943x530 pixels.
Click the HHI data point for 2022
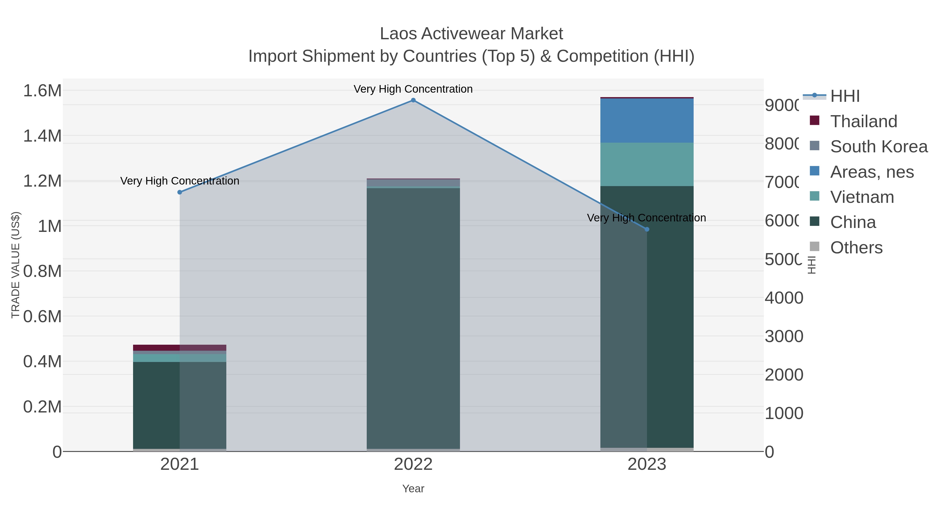[x=413, y=100]
